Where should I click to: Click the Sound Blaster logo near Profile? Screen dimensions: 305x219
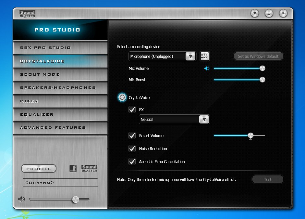pyautogui.click(x=89, y=168)
